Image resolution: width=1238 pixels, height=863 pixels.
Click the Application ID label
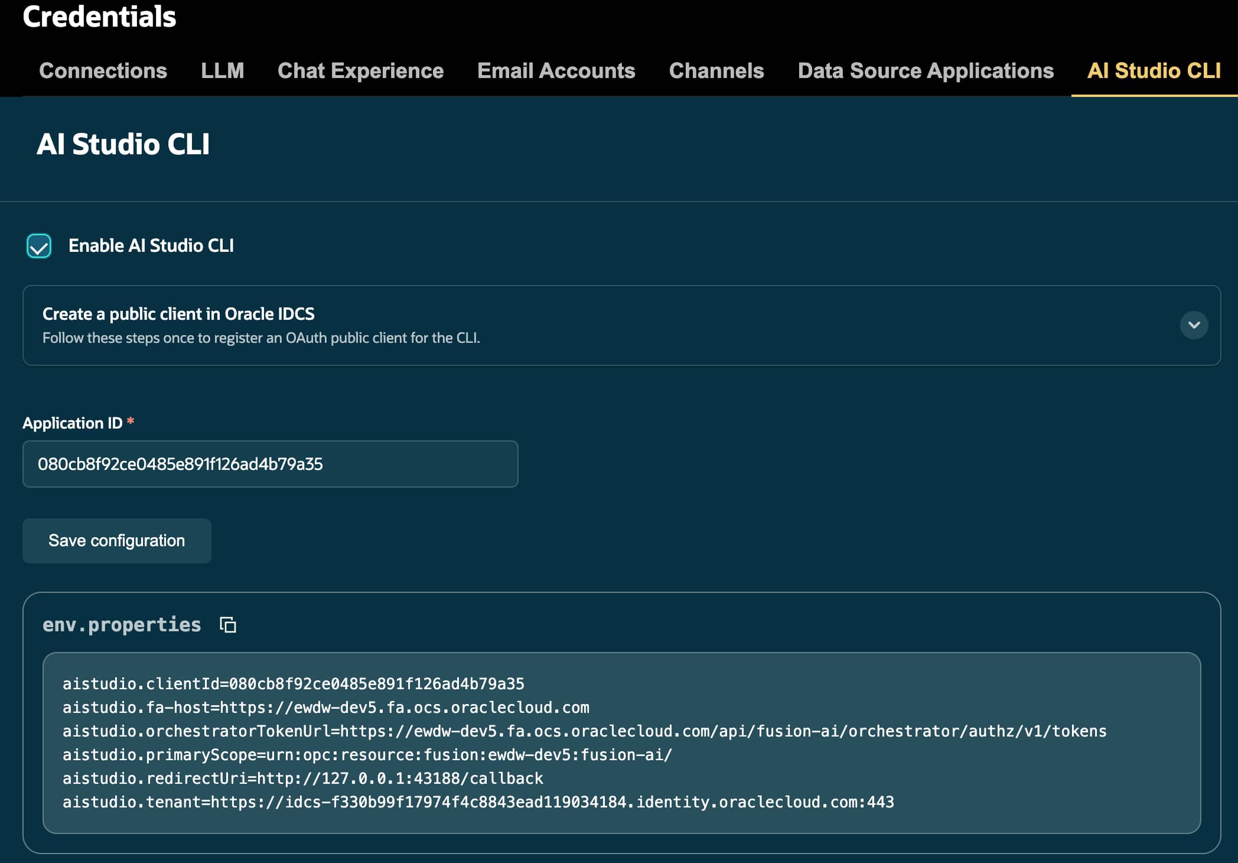pyautogui.click(x=73, y=423)
